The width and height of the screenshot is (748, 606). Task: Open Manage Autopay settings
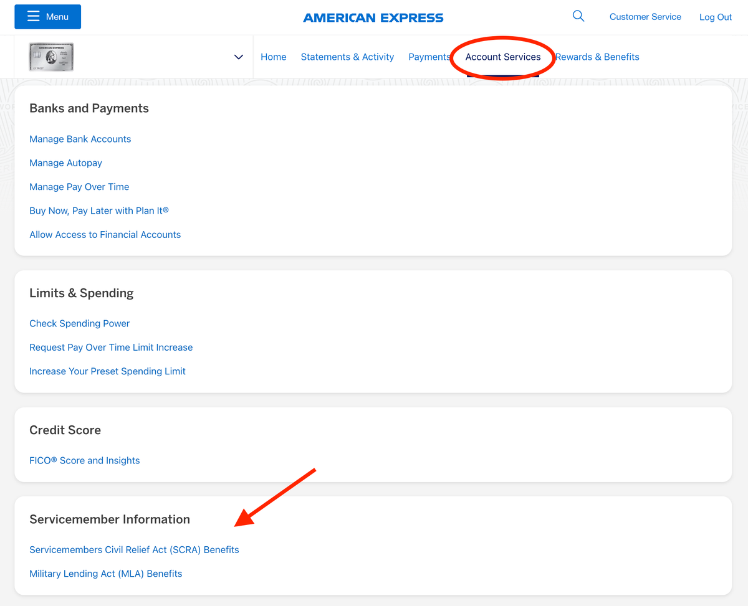click(x=65, y=163)
